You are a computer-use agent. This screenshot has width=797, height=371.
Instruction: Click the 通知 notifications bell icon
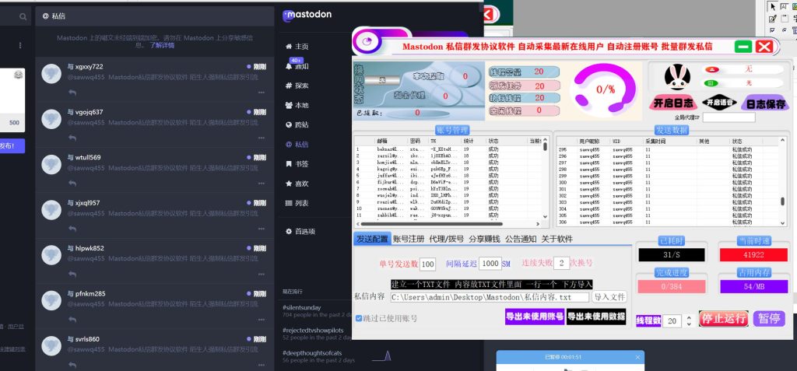click(x=289, y=67)
